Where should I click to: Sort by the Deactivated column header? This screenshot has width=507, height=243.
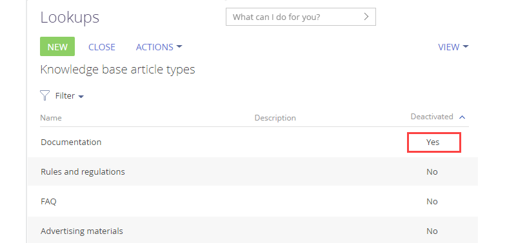click(432, 117)
